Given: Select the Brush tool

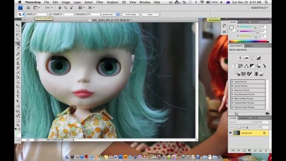Looking at the screenshot, I should pos(18,59).
